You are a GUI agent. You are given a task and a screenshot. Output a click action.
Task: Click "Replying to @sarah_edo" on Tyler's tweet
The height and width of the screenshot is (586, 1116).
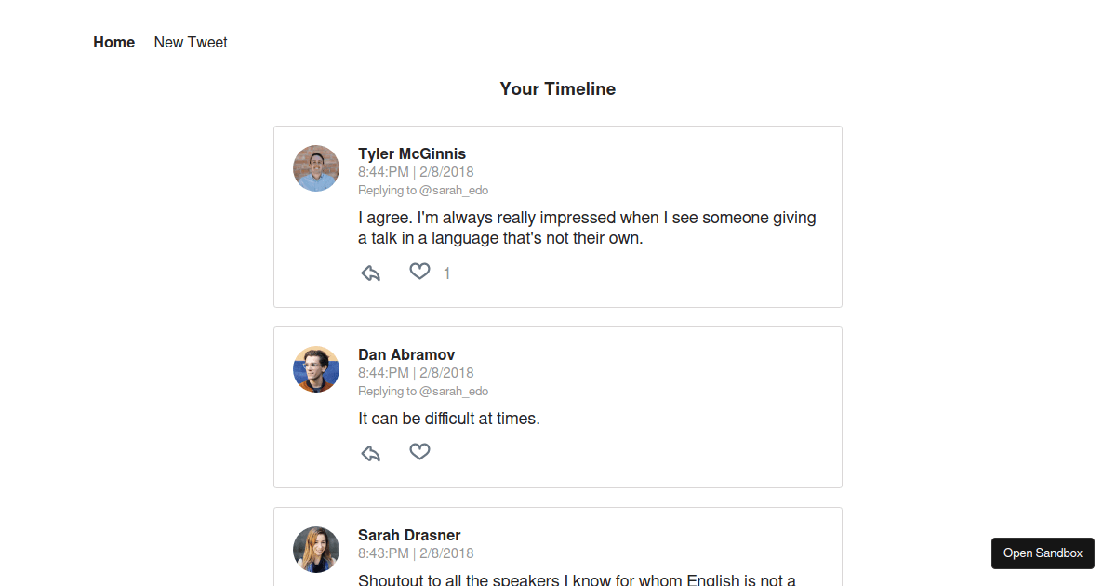pyautogui.click(x=423, y=191)
